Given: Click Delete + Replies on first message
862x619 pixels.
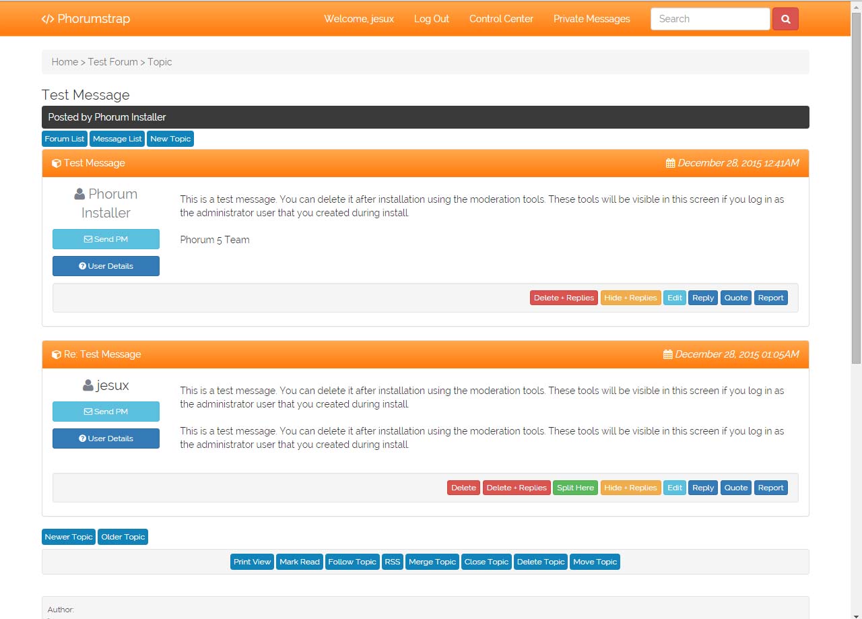Looking at the screenshot, I should pos(564,298).
